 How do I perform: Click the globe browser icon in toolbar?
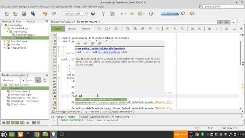pos(93,14)
